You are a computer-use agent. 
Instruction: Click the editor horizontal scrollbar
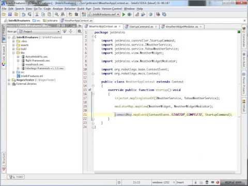(x=164, y=172)
